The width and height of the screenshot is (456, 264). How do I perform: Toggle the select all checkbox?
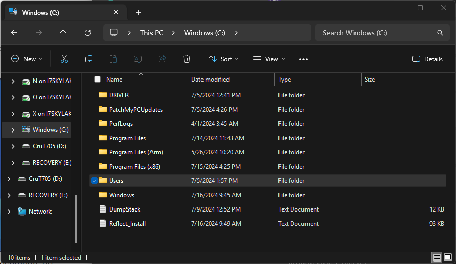(x=97, y=80)
